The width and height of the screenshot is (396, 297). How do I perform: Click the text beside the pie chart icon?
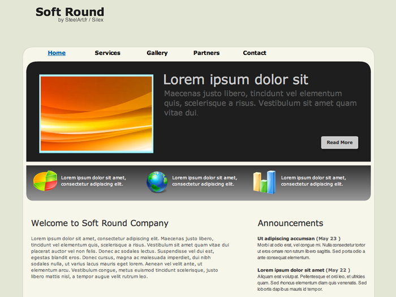[93, 181]
